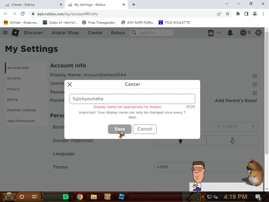Open File Explorer from the taskbar

(x=94, y=197)
